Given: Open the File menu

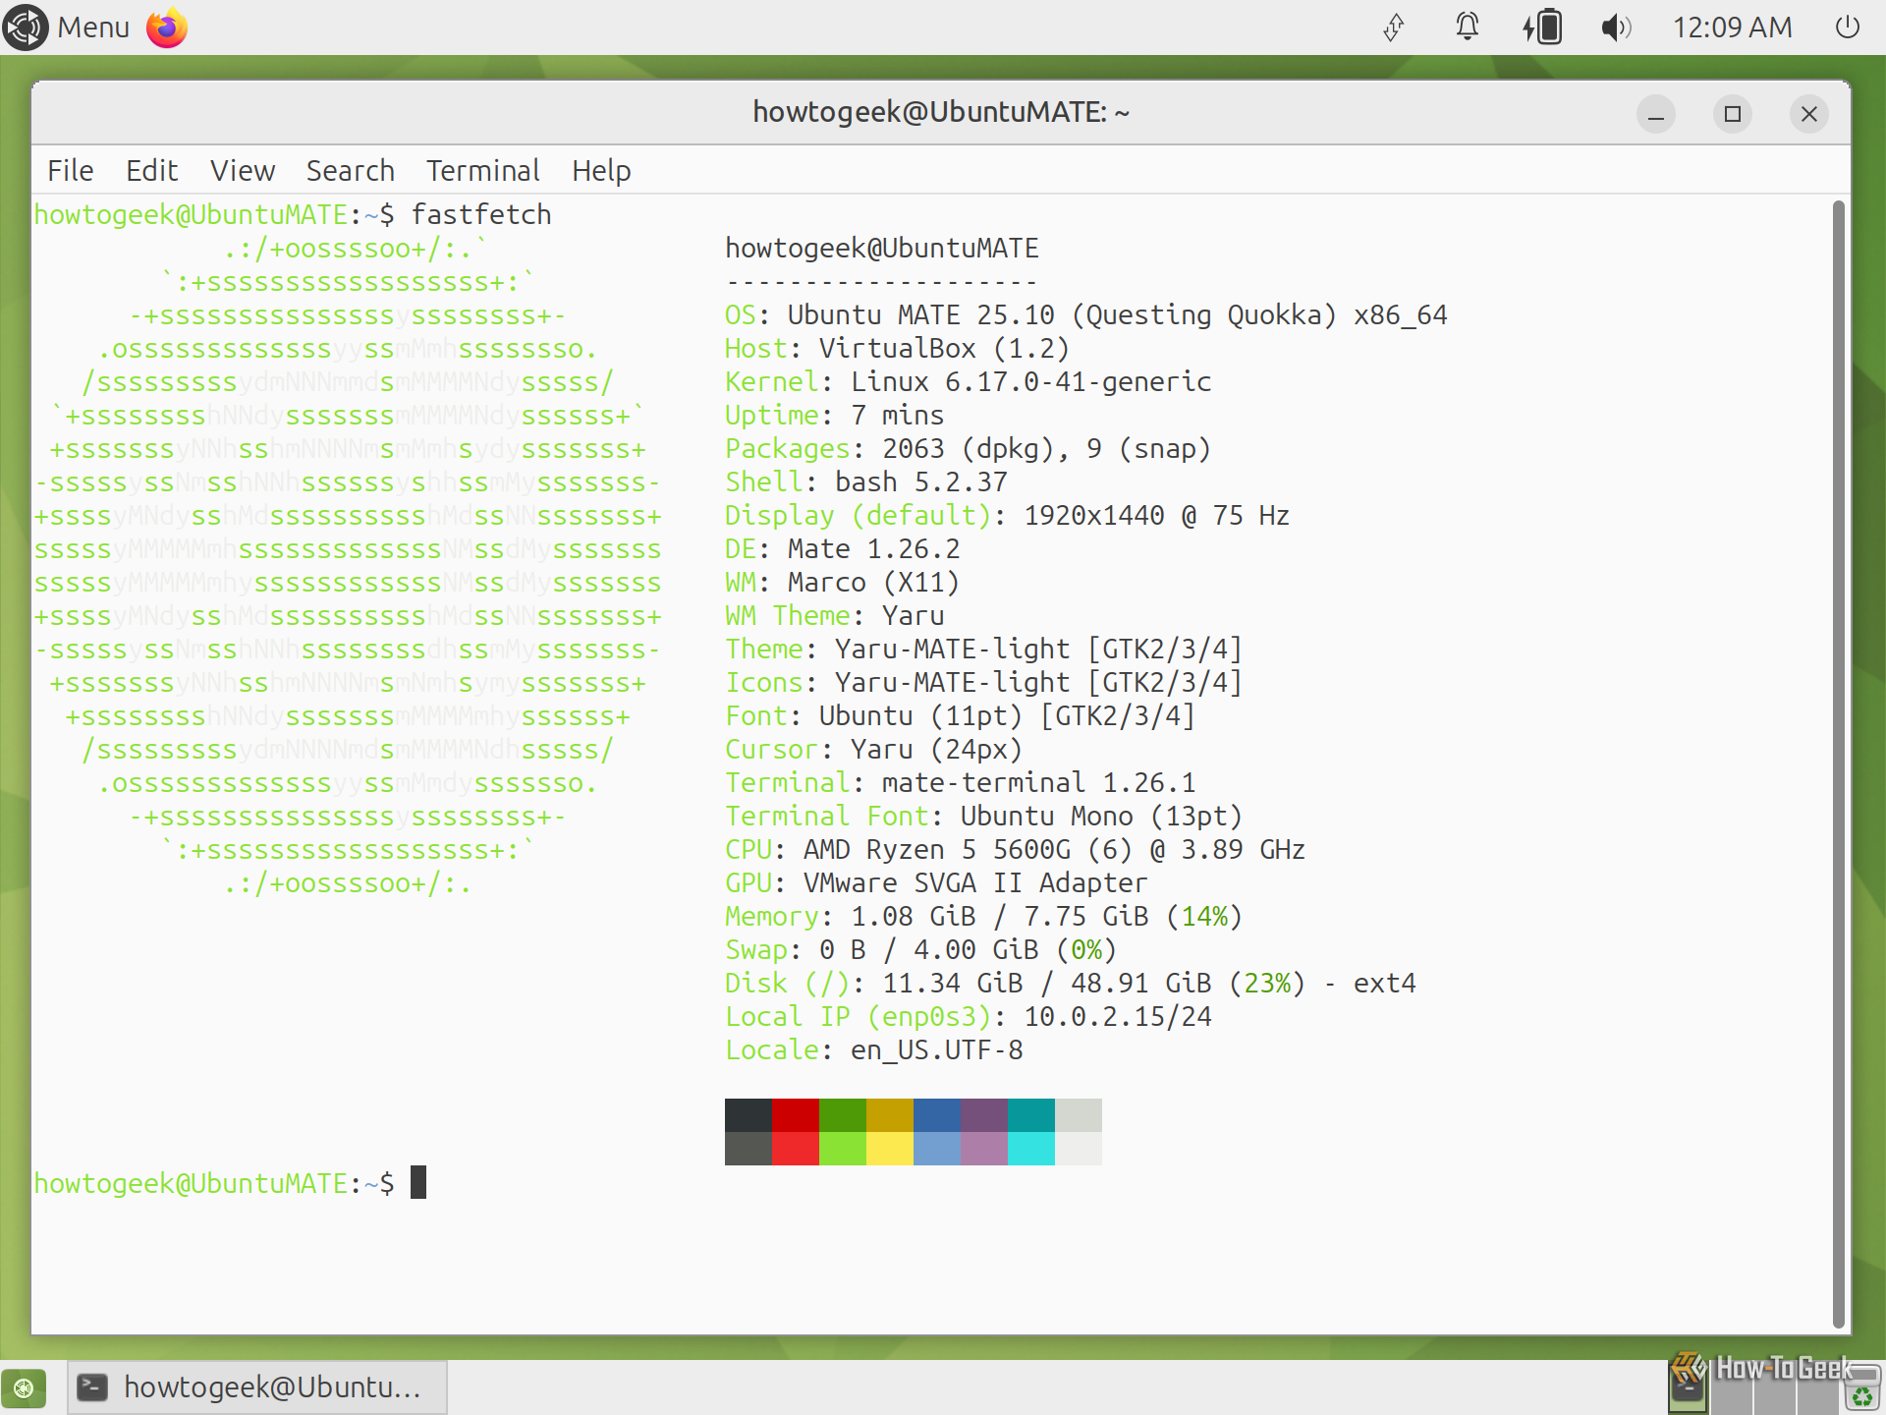Looking at the screenshot, I should pos(71,171).
